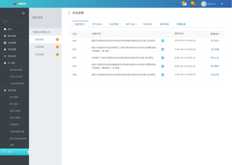
Task: Click the icon beside 系统功能
Action: click(x=5, y=90)
